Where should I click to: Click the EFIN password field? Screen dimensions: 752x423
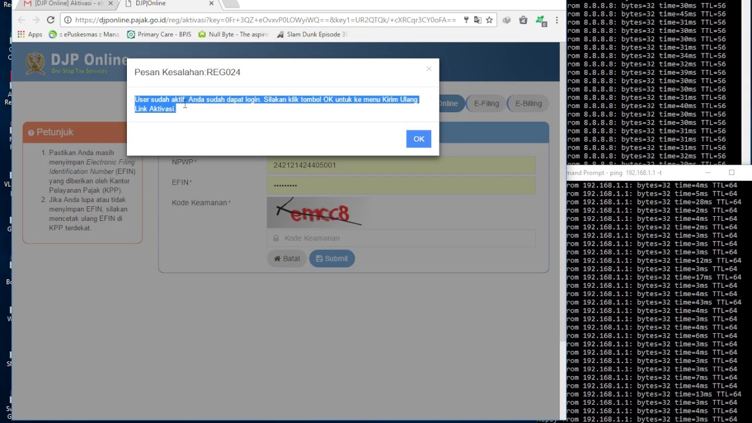click(401, 186)
